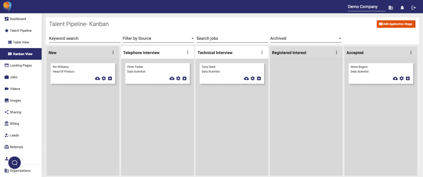The width and height of the screenshot is (423, 177).
Task: Open Referrals in sidebar
Action: 21,147
